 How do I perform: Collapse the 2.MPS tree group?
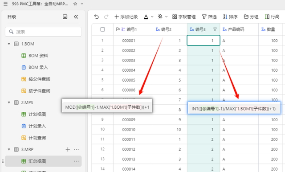[9, 102]
